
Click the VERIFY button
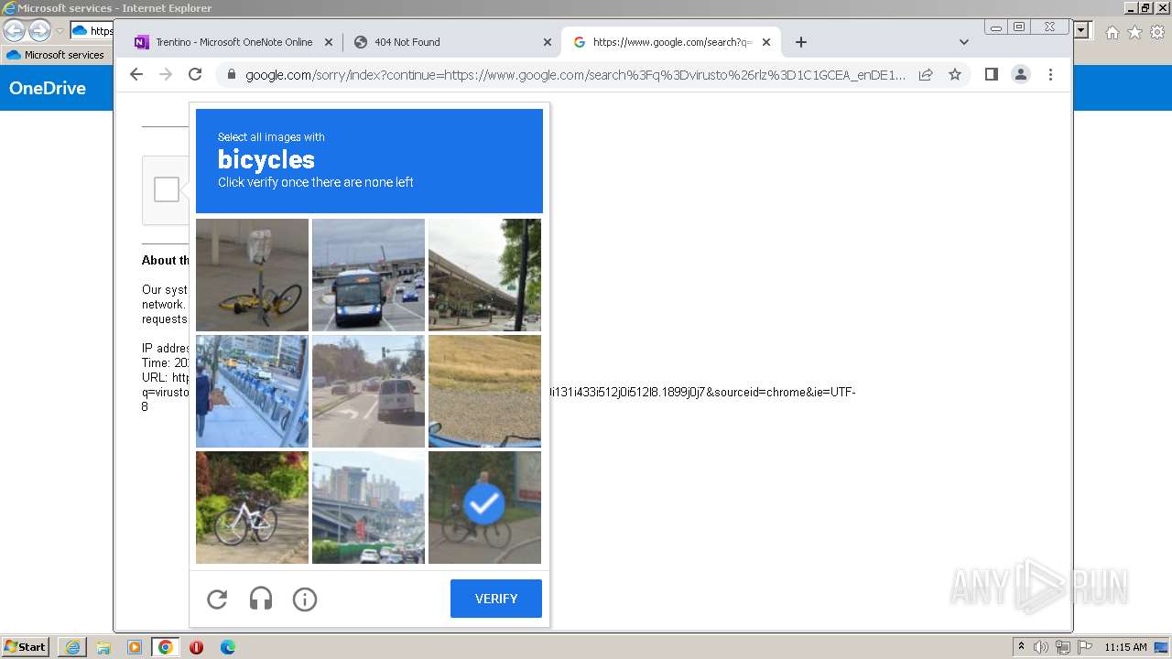tap(496, 599)
